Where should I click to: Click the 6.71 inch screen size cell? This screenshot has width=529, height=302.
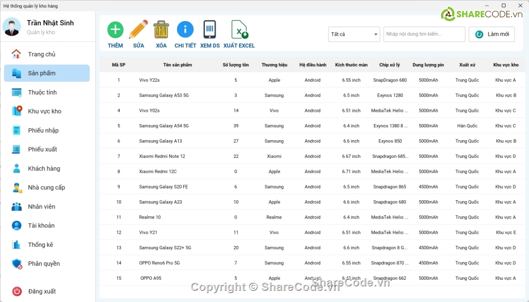(x=351, y=171)
